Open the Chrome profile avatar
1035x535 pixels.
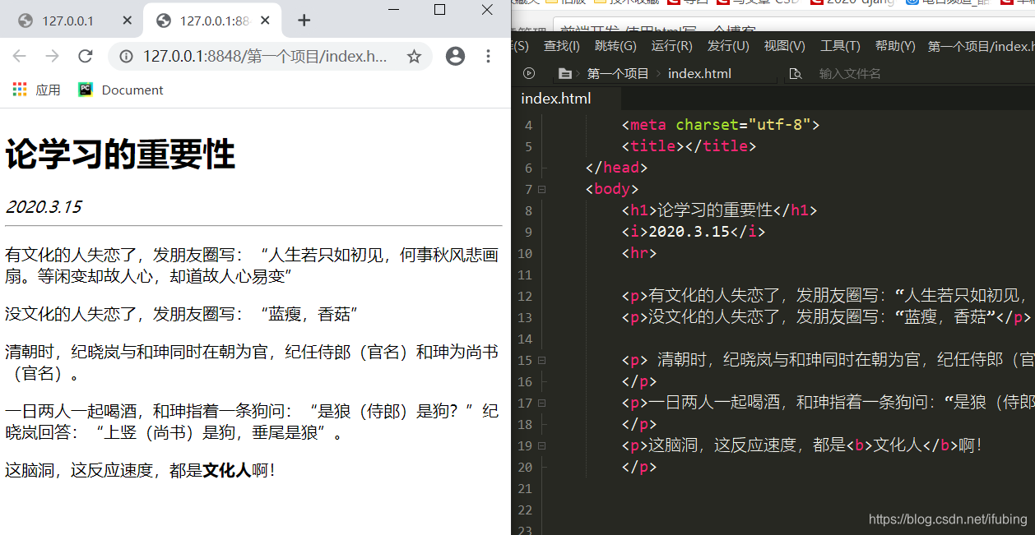pyautogui.click(x=455, y=56)
